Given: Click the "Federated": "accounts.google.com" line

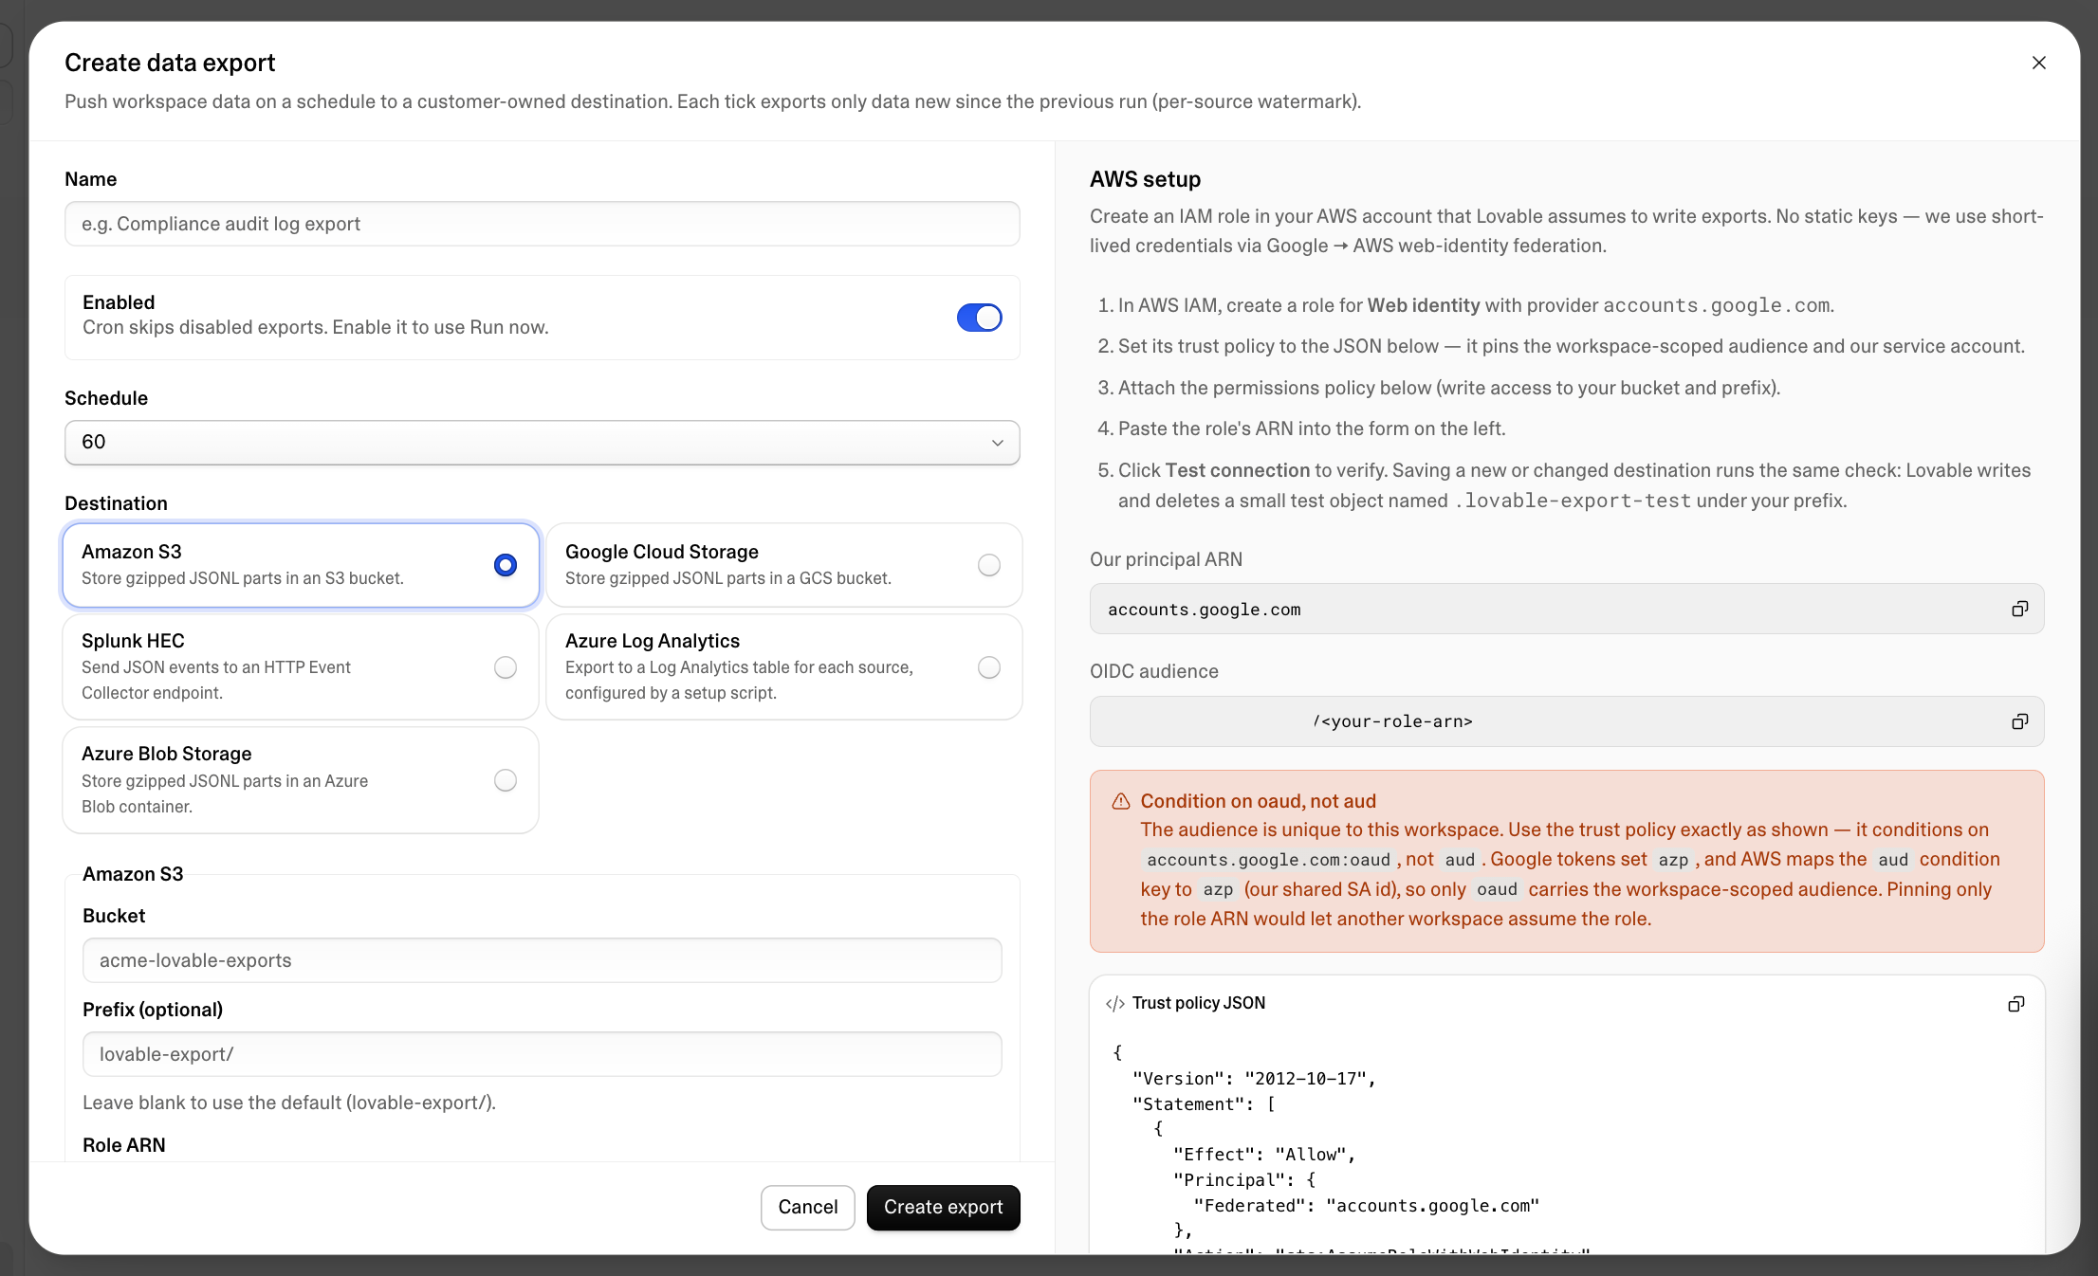Looking at the screenshot, I should coord(1366,1206).
